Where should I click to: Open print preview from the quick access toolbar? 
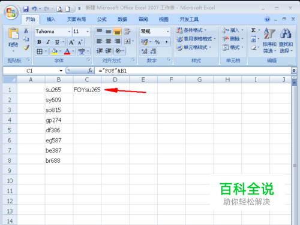[x=59, y=9]
